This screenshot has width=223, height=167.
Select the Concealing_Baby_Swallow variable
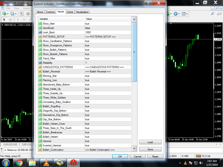(57, 102)
